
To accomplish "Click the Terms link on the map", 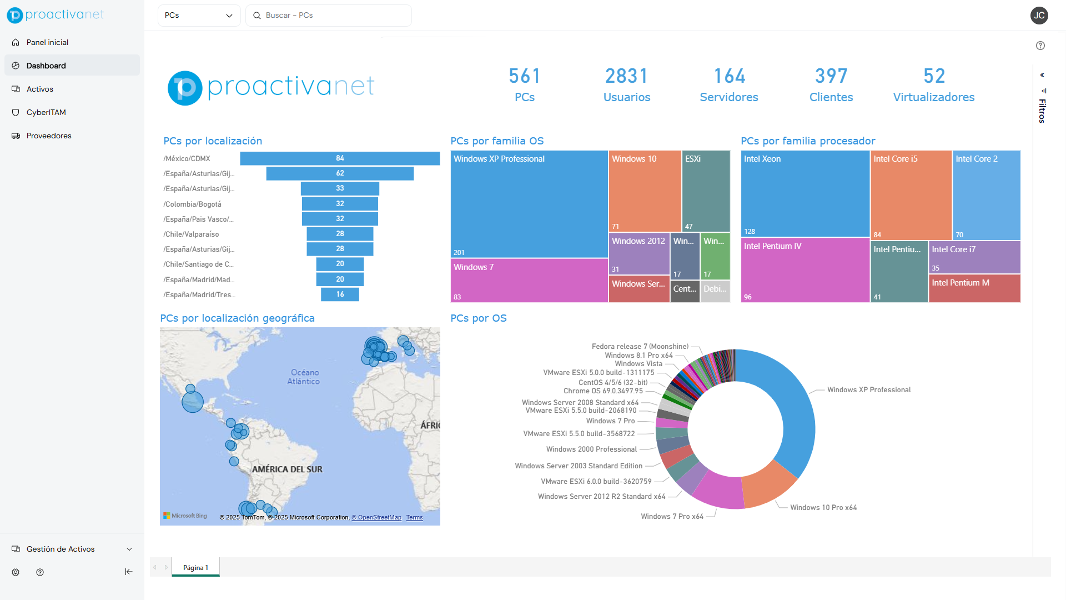I will (x=414, y=517).
